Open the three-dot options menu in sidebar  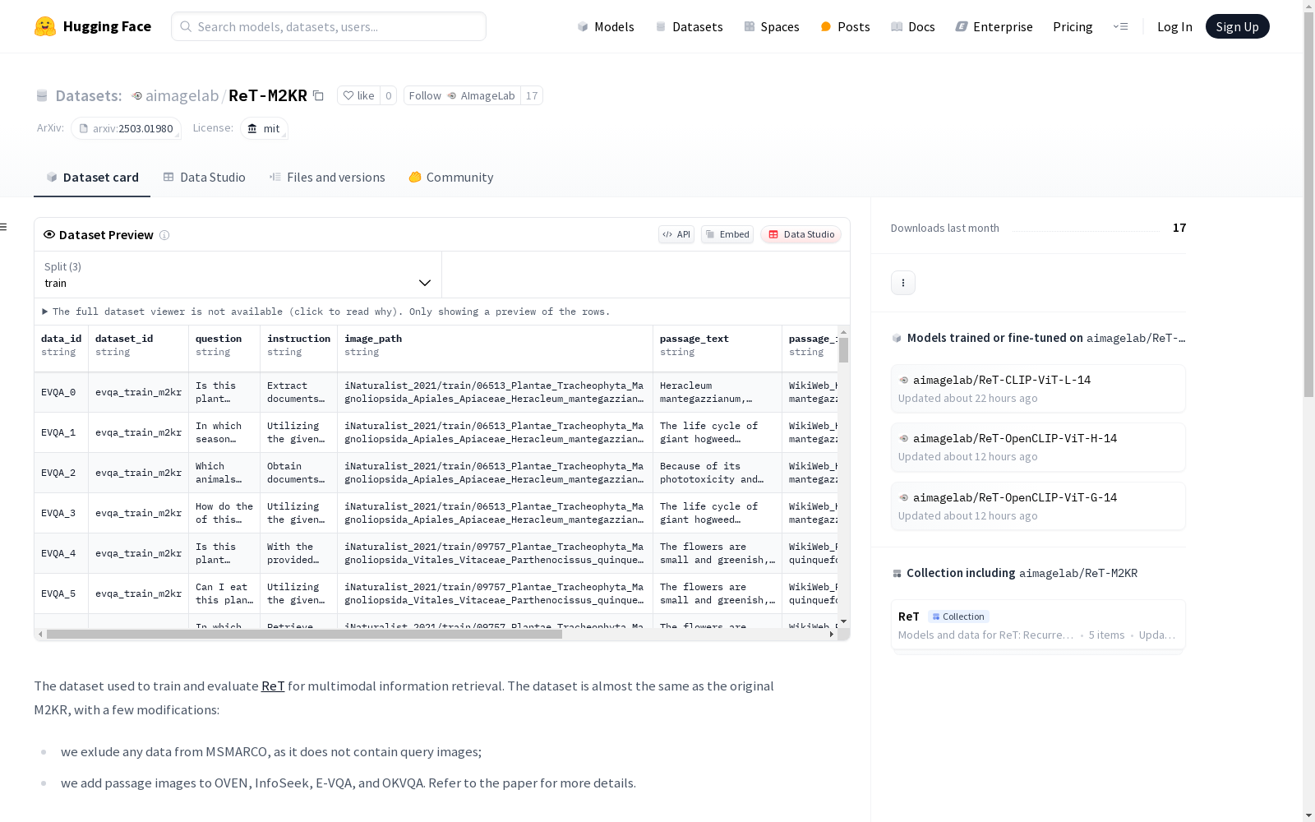coord(903,283)
